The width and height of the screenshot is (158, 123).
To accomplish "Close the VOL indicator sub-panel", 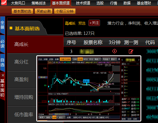I will (119, 94).
